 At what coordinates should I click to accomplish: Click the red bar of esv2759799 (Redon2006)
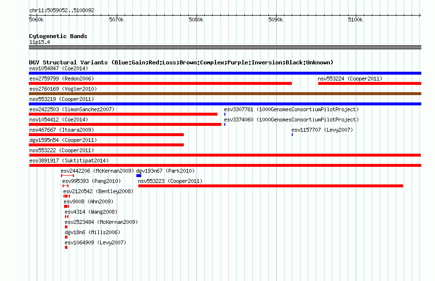(x=160, y=83)
